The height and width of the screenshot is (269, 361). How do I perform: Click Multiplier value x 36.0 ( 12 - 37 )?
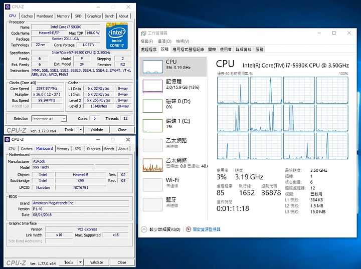tap(47, 94)
